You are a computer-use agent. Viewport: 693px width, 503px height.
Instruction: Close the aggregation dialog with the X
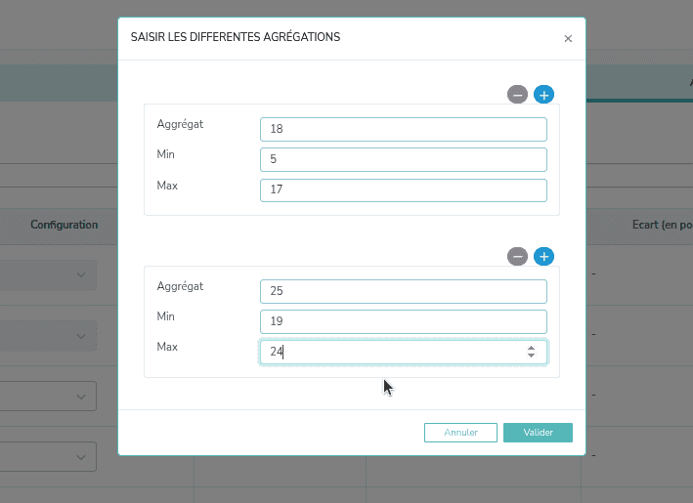coord(568,39)
